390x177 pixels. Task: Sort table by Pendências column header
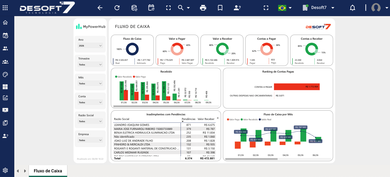[x=189, y=119]
